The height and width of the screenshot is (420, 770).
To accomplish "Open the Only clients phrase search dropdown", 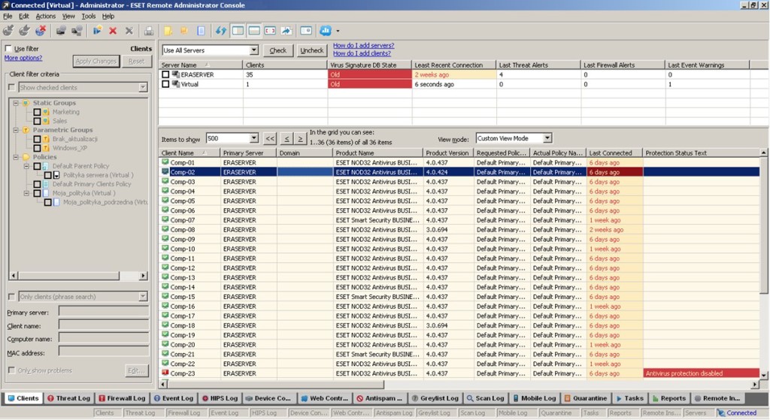I will [142, 296].
